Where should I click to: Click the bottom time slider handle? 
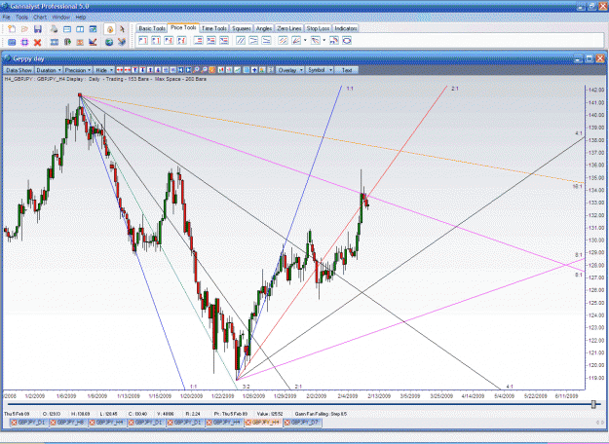pyautogui.click(x=593, y=404)
